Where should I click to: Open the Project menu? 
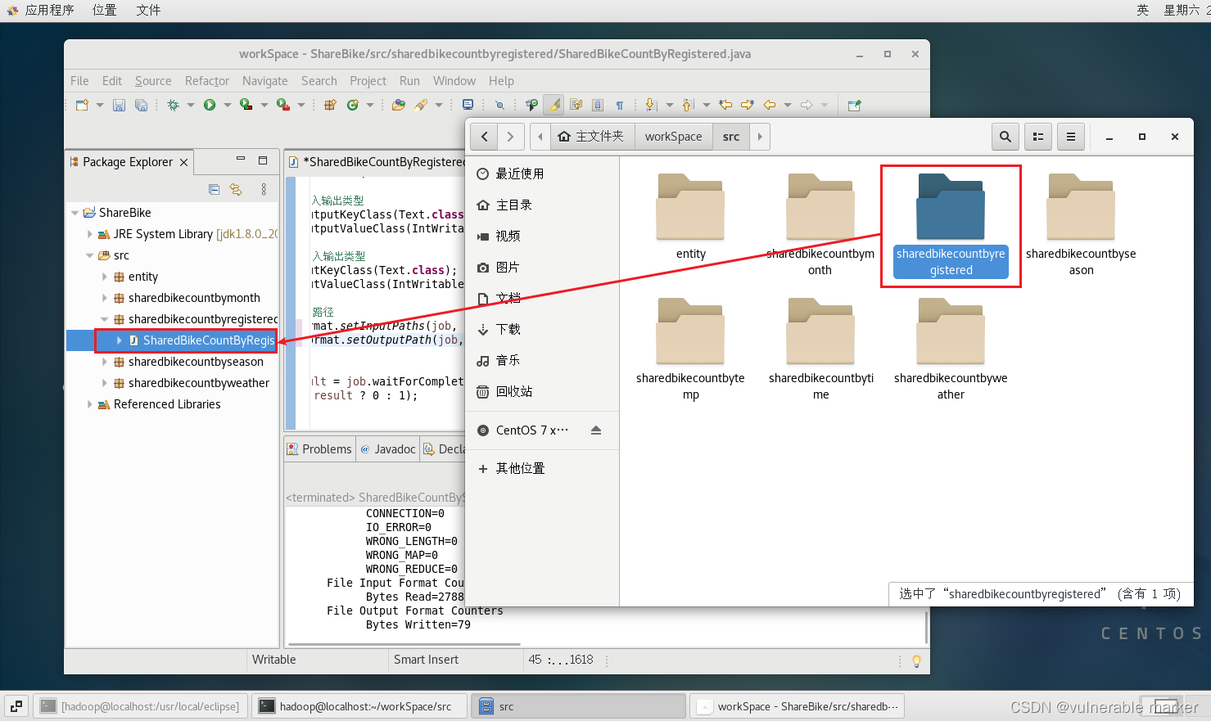pyautogui.click(x=368, y=81)
